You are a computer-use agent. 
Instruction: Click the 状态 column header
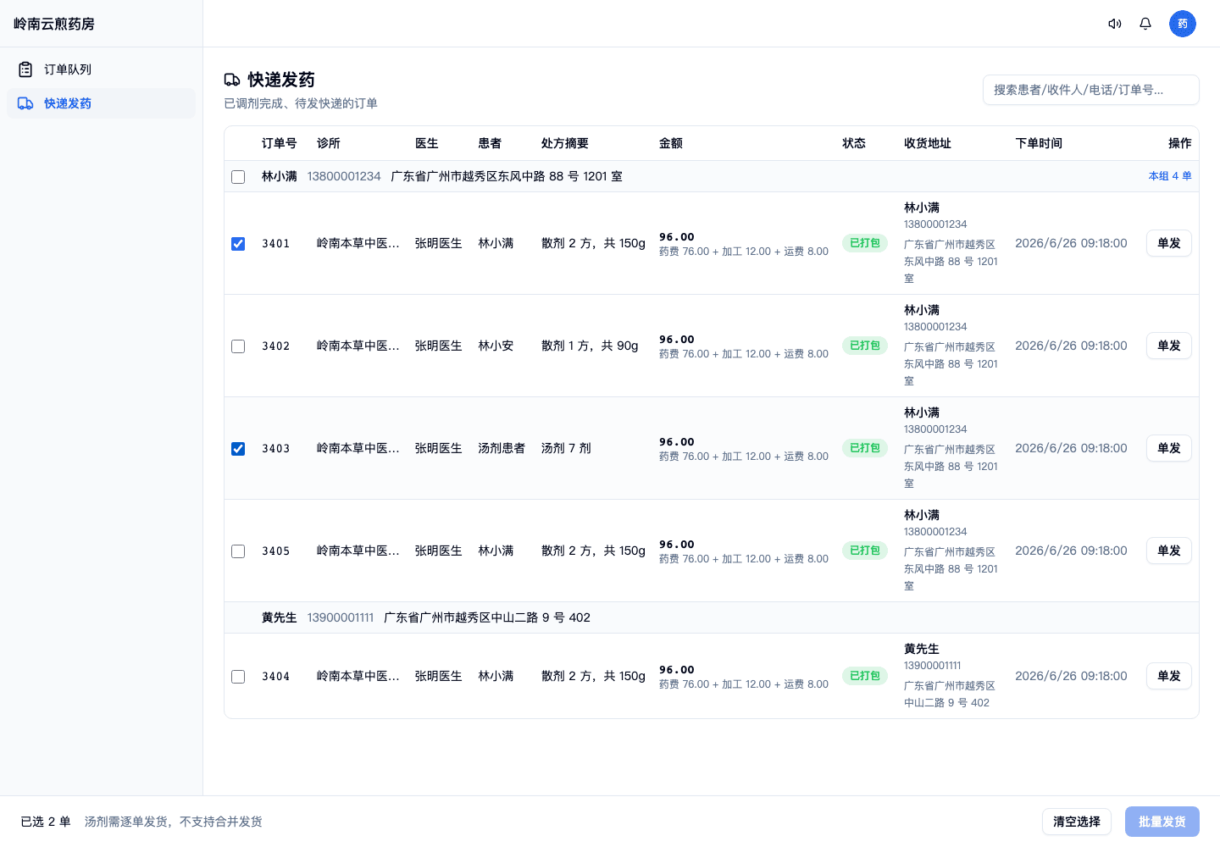click(854, 143)
